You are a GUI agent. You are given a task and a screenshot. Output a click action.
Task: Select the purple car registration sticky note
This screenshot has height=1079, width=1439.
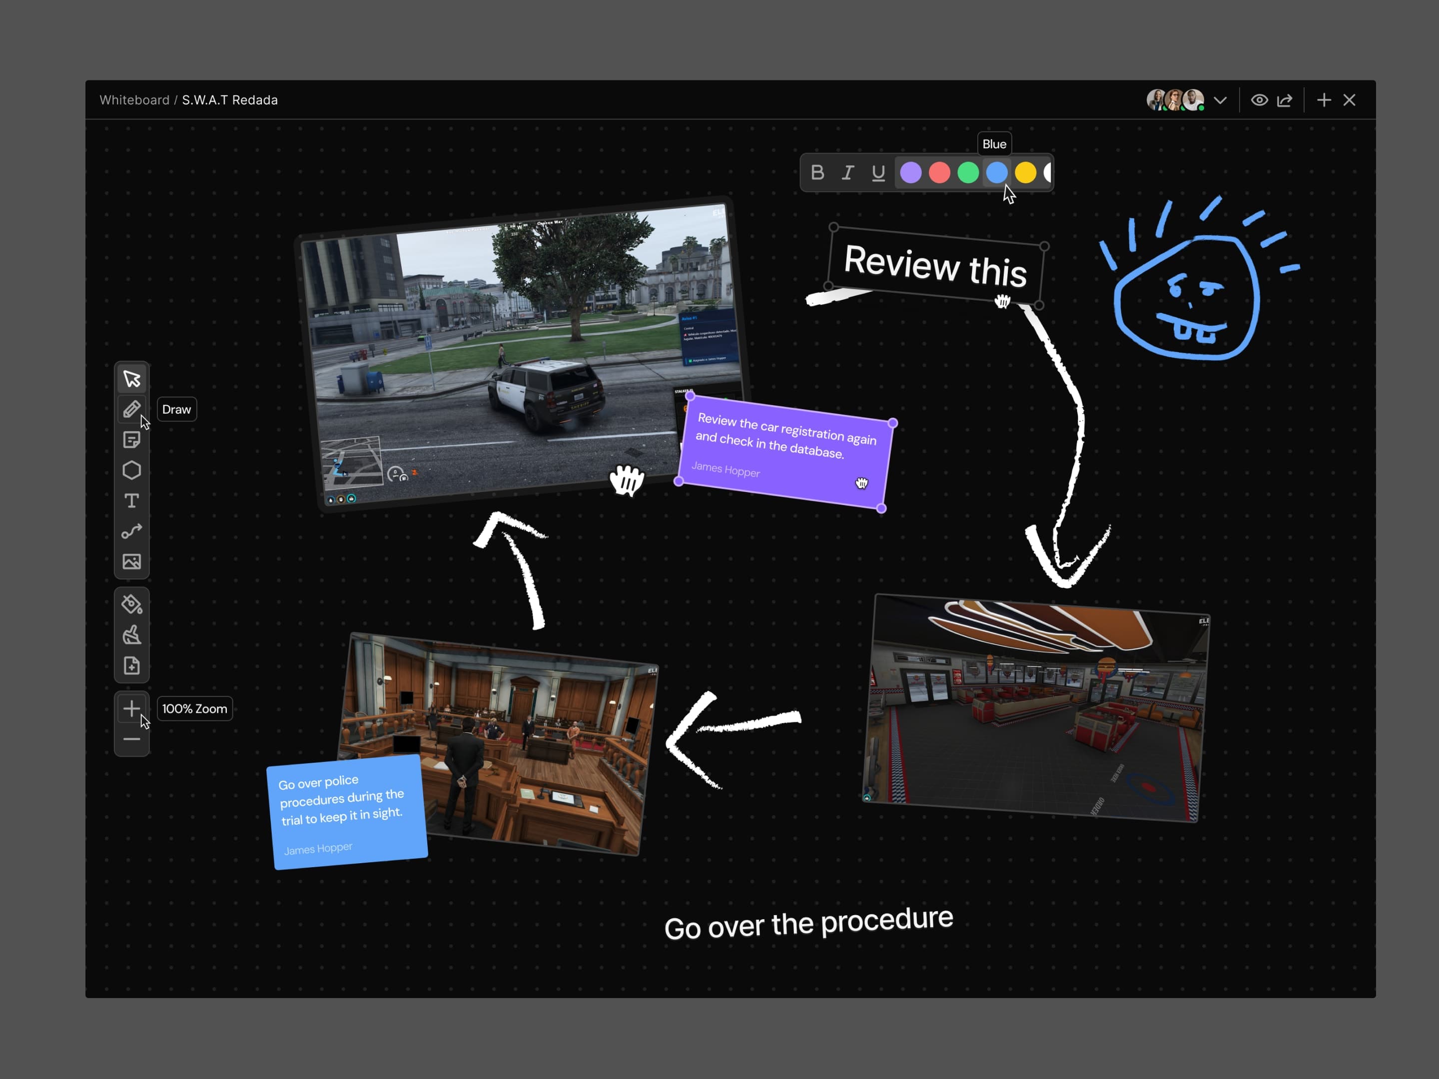(785, 452)
